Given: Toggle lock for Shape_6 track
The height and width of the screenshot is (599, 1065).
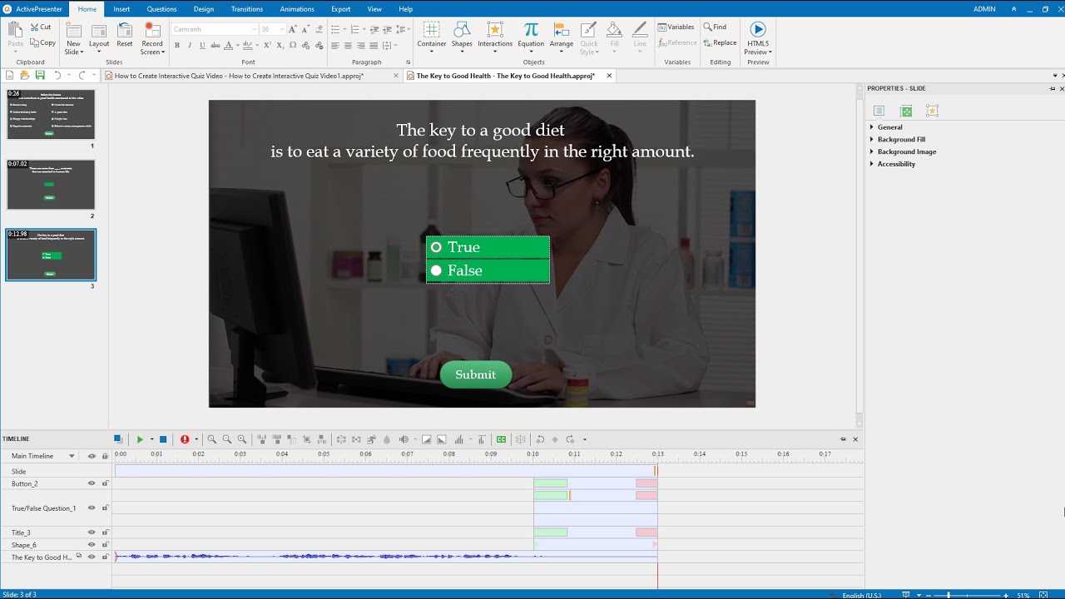Looking at the screenshot, I should coord(105,545).
